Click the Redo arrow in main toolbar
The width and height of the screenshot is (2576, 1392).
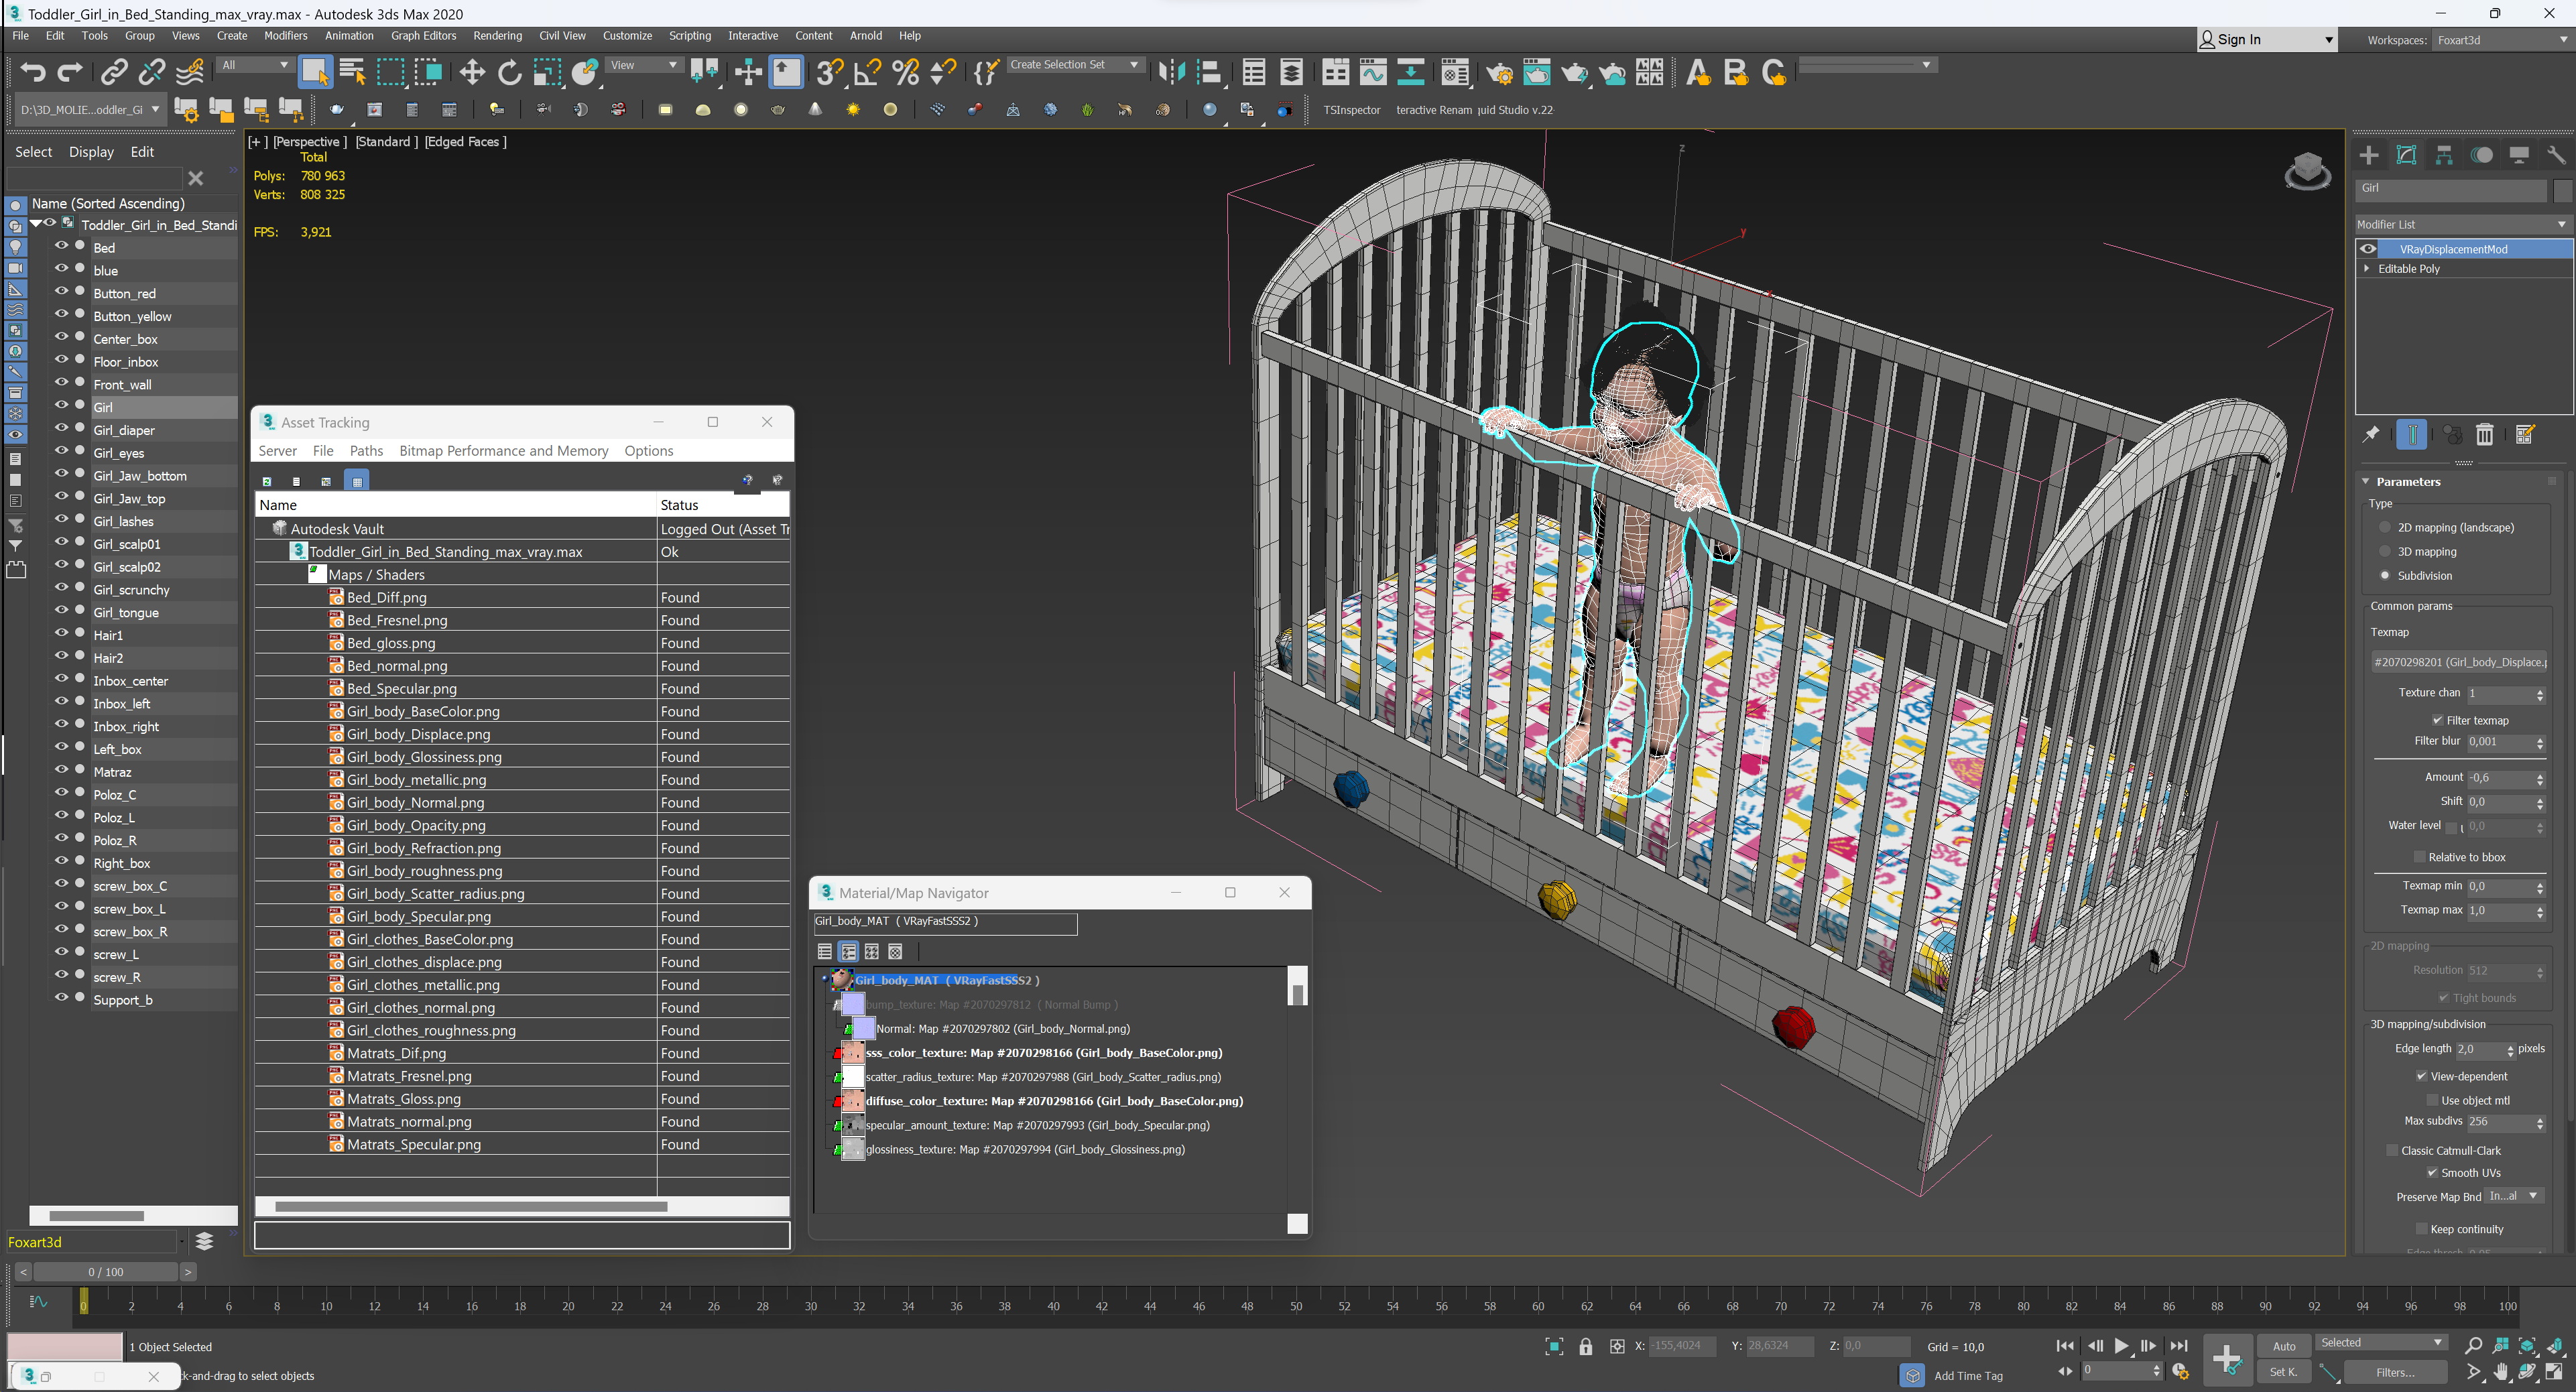(70, 72)
